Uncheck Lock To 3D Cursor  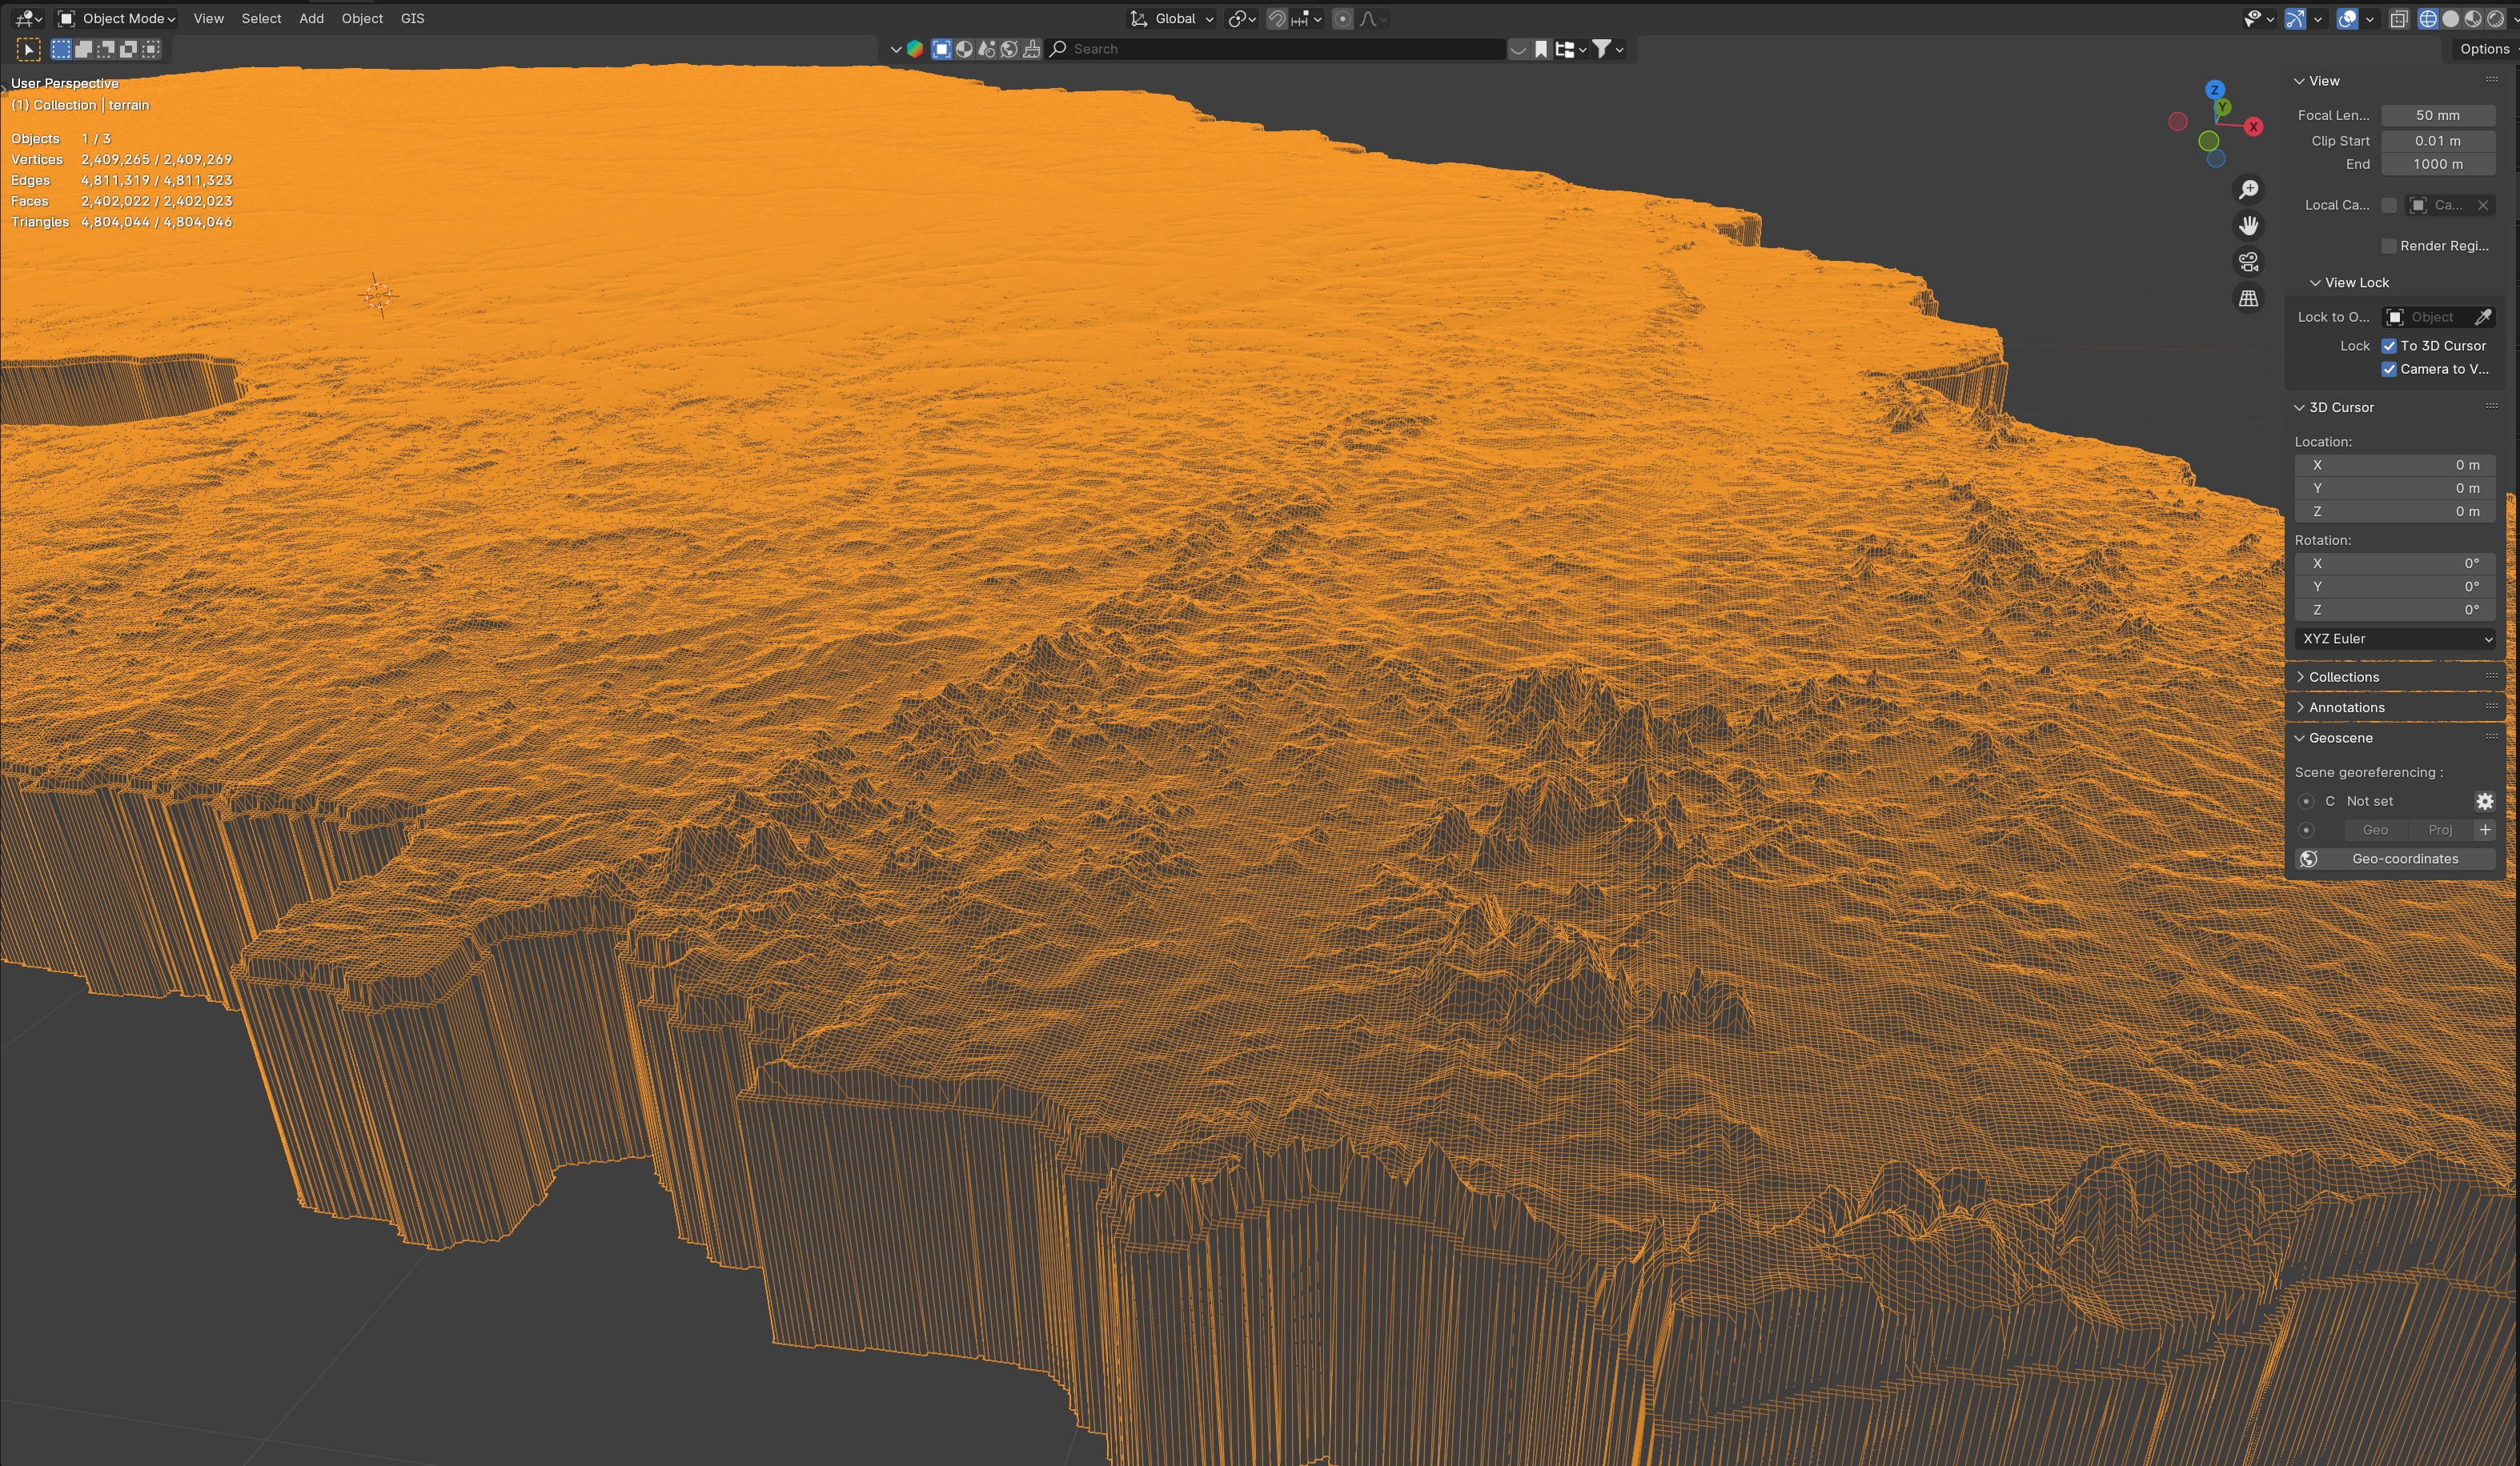tap(2388, 346)
